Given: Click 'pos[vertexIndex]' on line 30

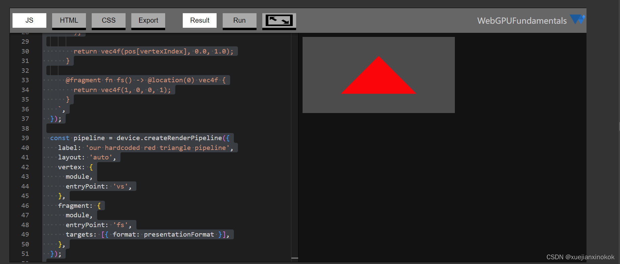Looking at the screenshot, I should 156,51.
